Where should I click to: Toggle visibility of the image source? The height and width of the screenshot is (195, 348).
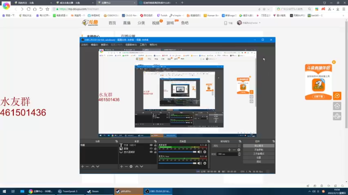(151, 149)
